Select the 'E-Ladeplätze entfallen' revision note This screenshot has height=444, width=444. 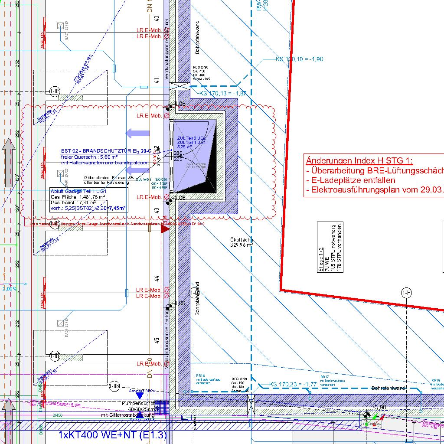pyautogui.click(x=350, y=180)
